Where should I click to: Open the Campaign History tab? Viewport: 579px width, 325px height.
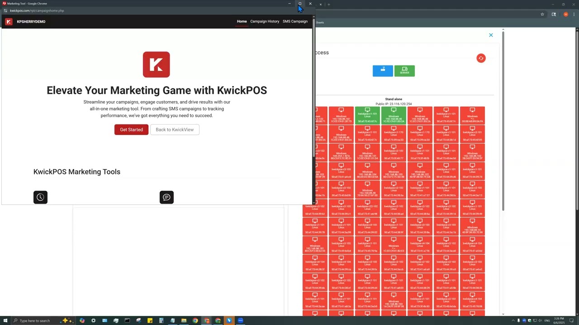pos(265,21)
